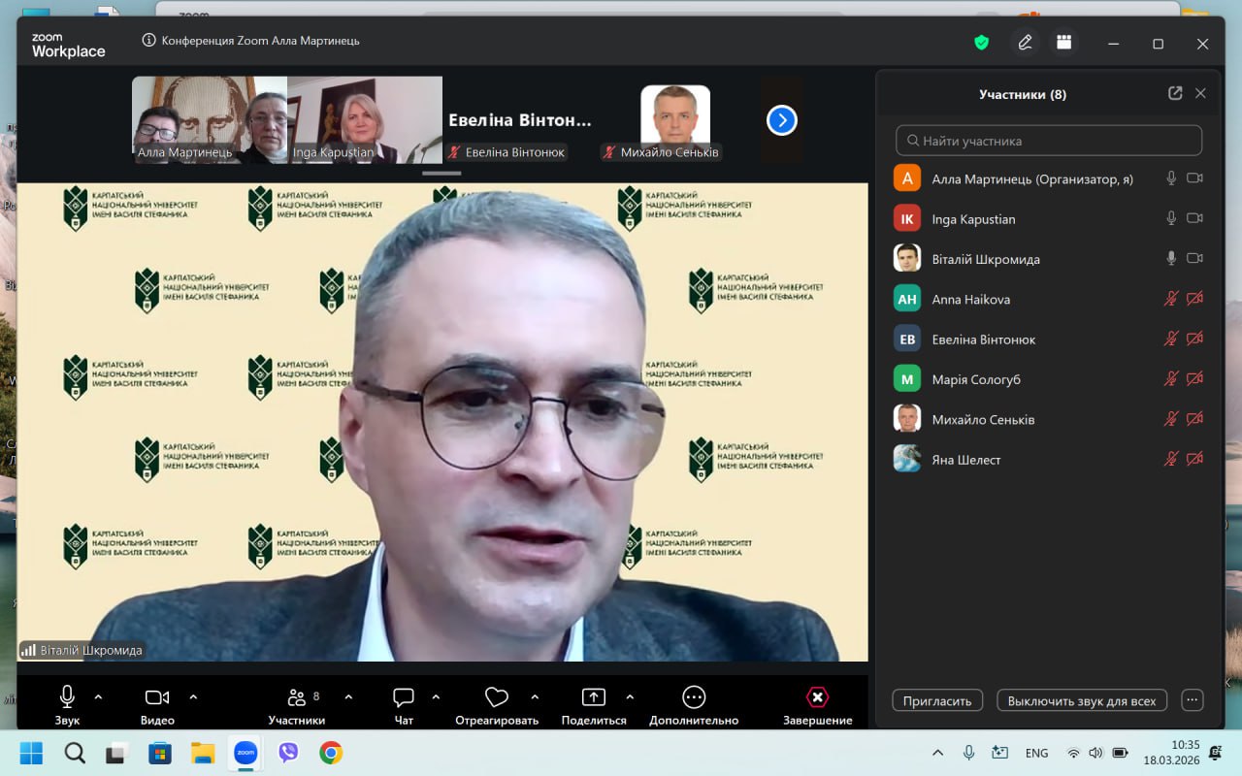The height and width of the screenshot is (776, 1242).
Task: Show next video thumbnails with blue arrow
Action: point(781,120)
